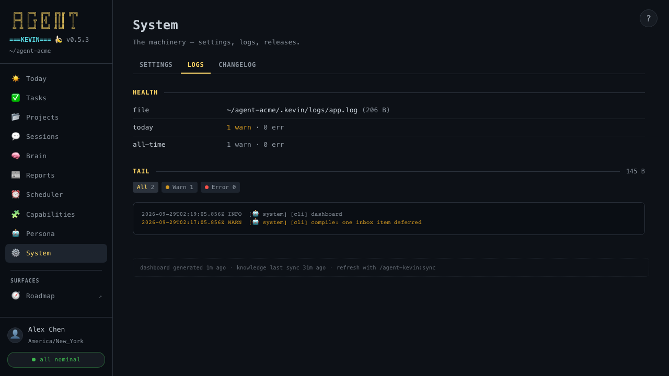
Task: Filter the log tail by Error
Action: point(220,187)
